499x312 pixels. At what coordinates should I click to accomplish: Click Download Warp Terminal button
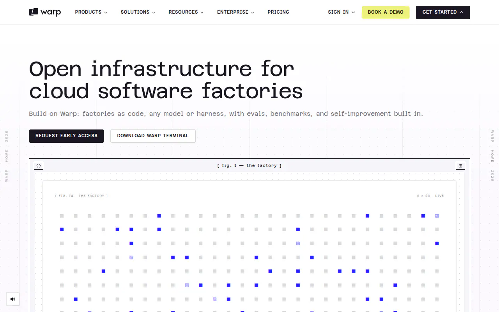click(x=153, y=136)
